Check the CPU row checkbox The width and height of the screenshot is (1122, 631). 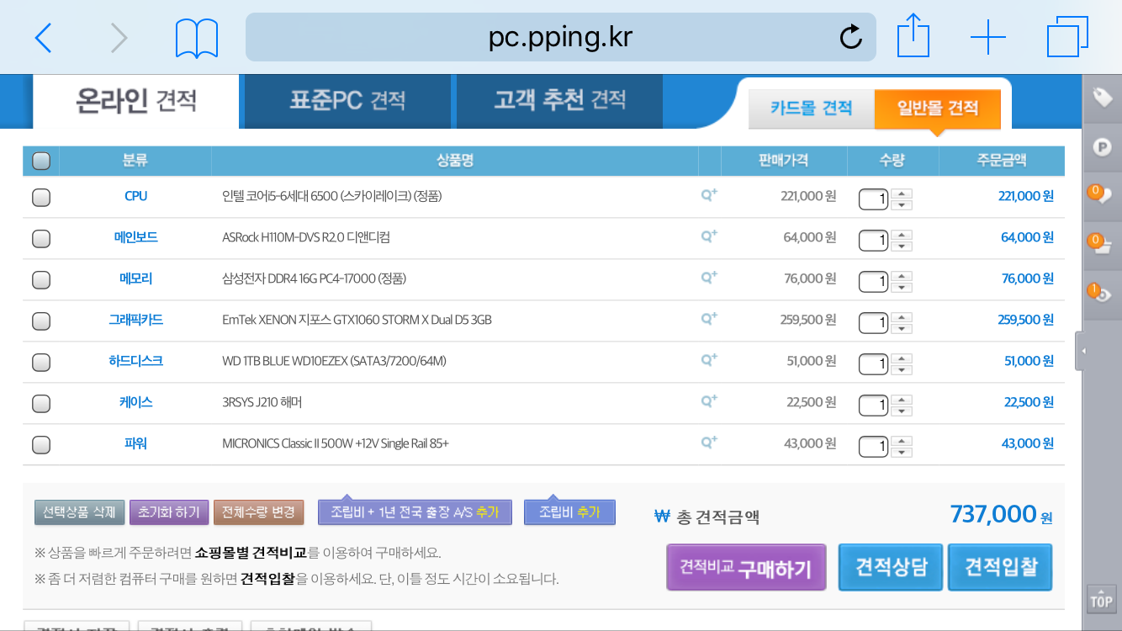[x=40, y=197]
